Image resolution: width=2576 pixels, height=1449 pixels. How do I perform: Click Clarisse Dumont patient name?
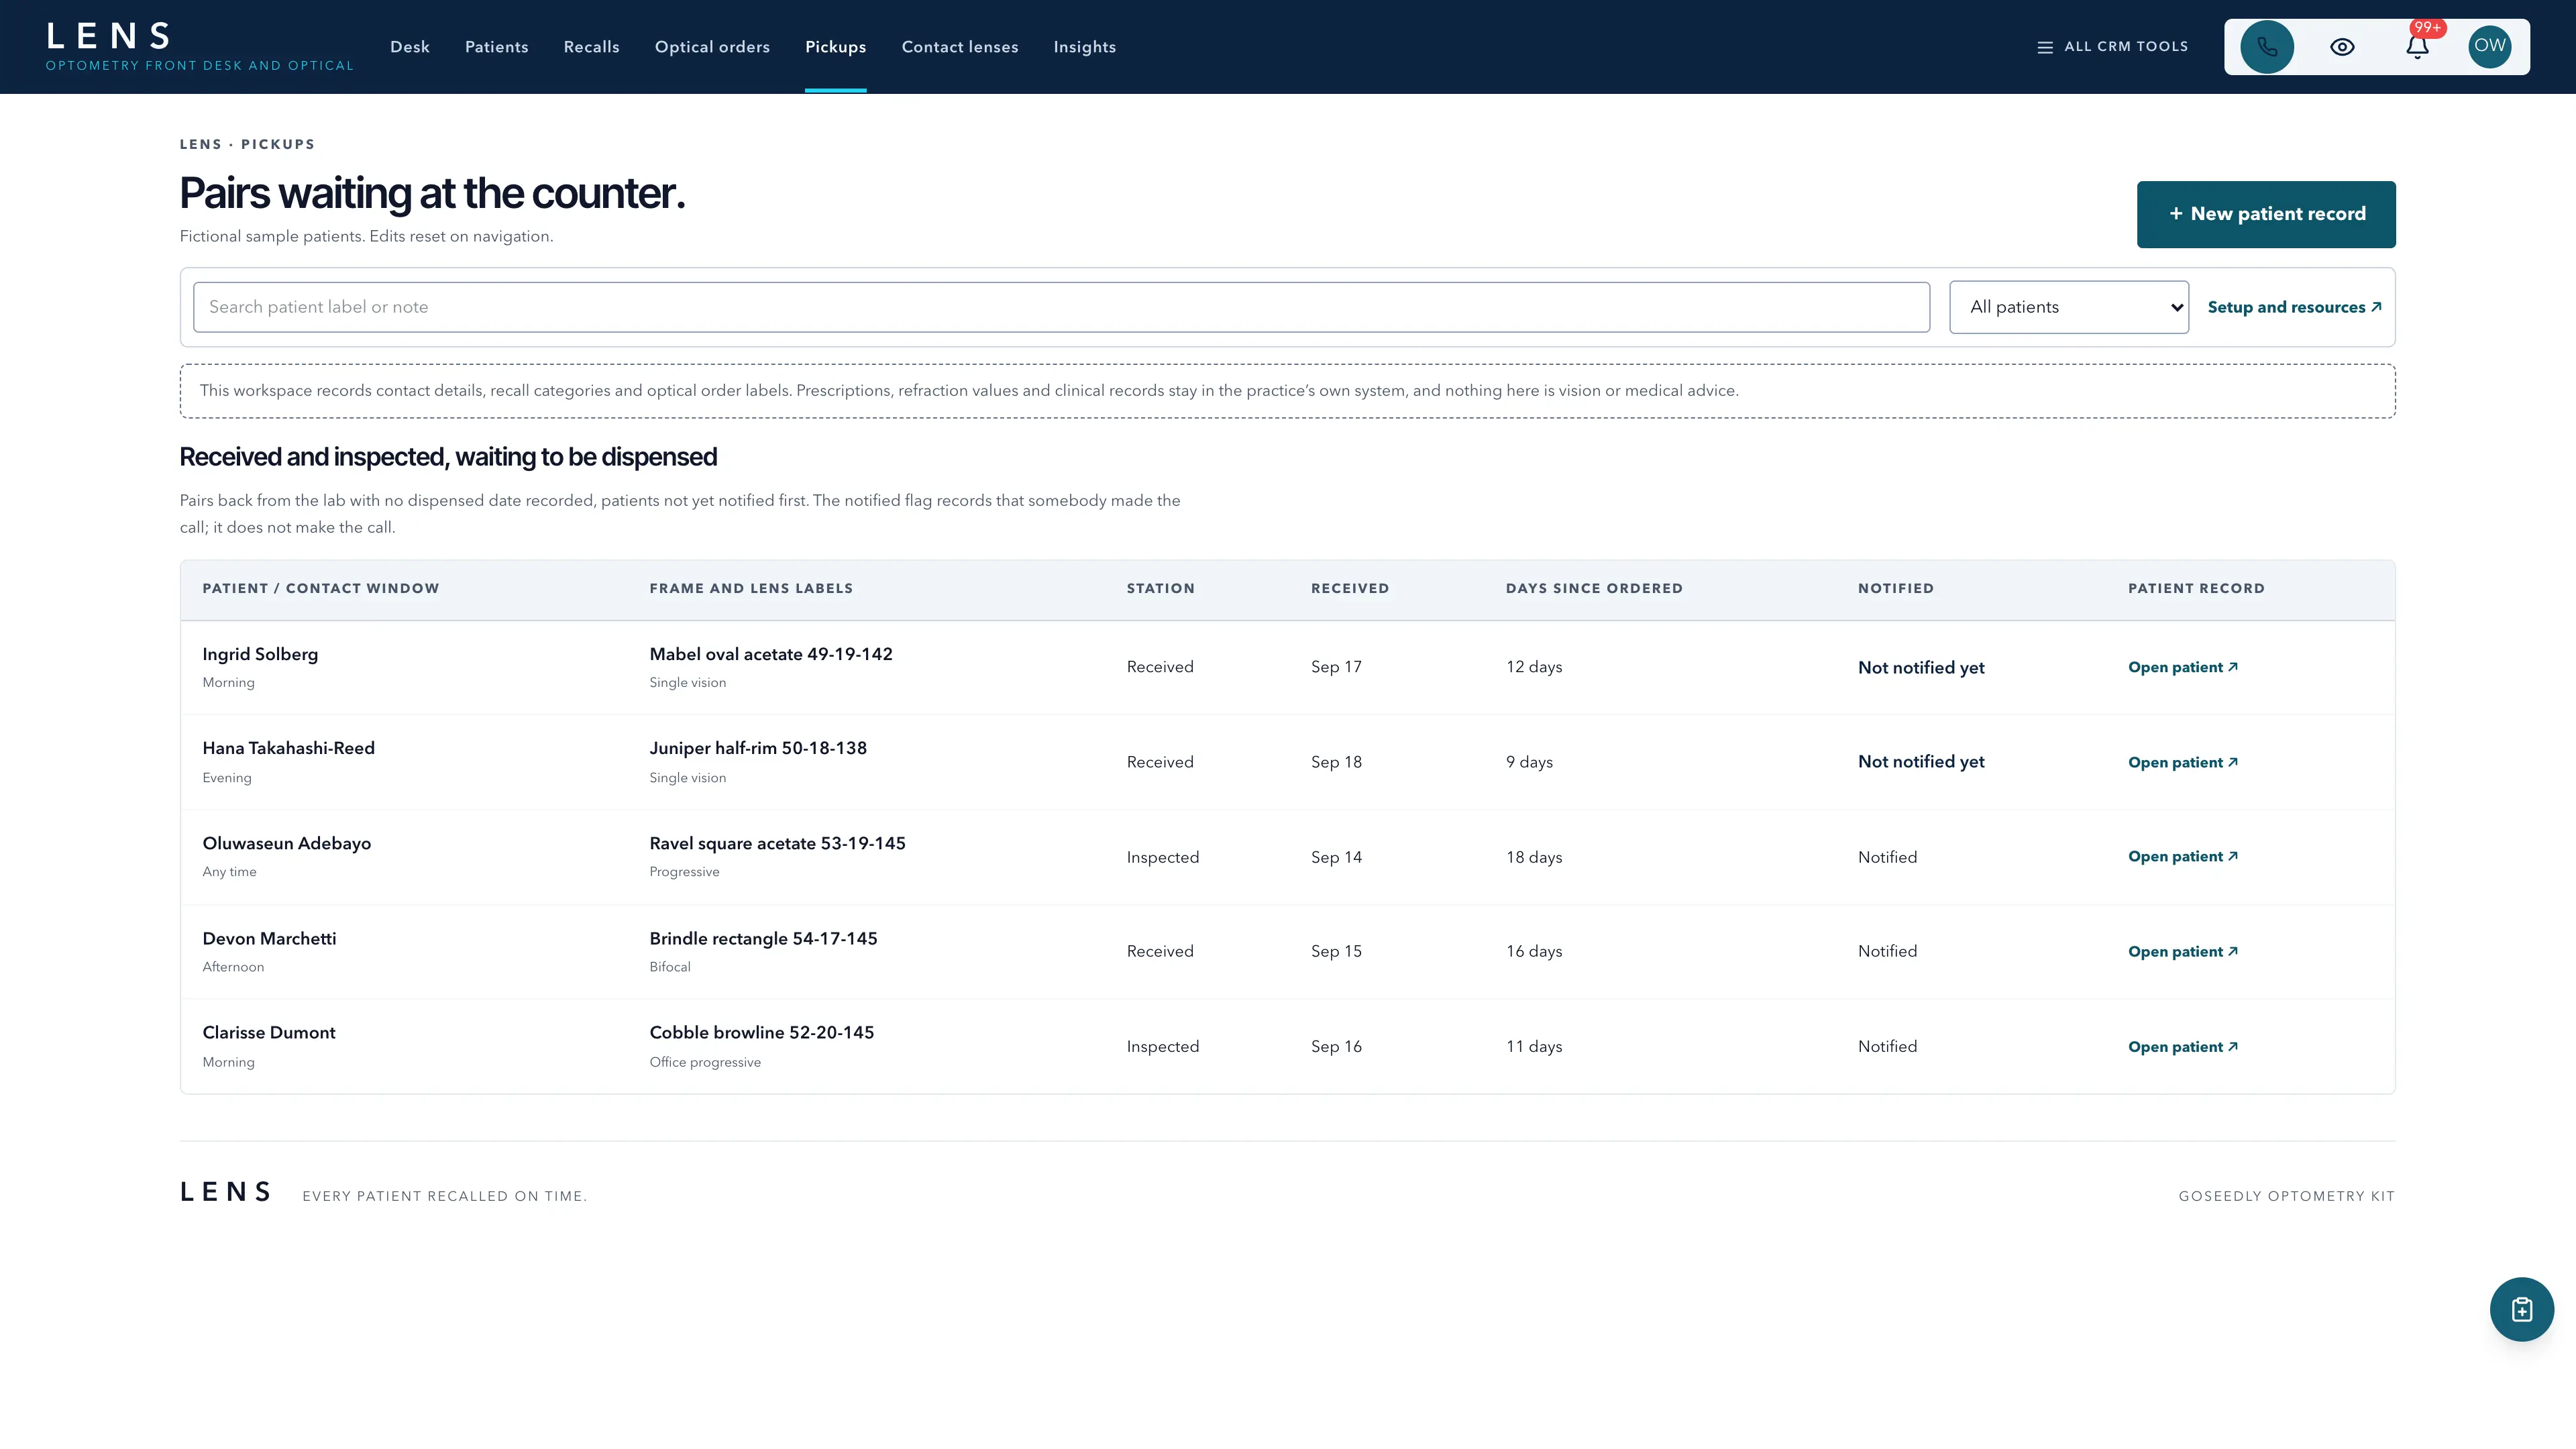coord(268,1032)
